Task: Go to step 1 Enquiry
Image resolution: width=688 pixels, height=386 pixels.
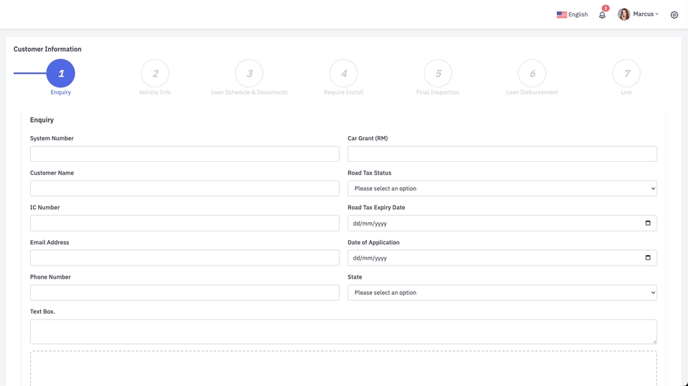Action: [x=60, y=73]
